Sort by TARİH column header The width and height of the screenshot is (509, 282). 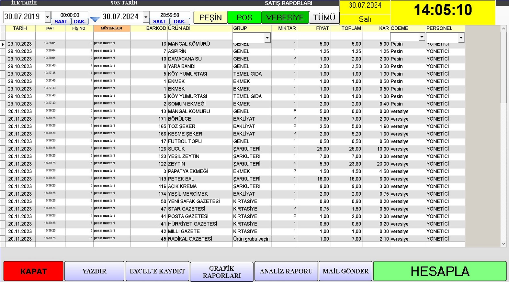[20, 28]
